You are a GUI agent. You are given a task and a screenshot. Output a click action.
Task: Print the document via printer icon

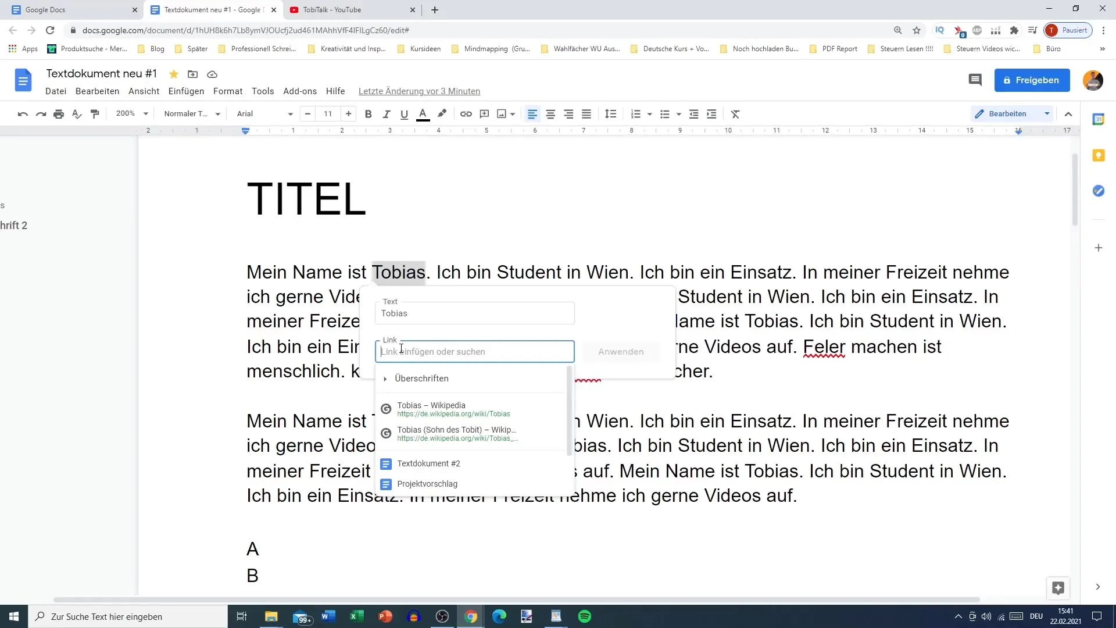(x=59, y=114)
